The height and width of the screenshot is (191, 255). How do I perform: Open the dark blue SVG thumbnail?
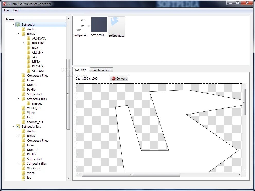coord(99,27)
